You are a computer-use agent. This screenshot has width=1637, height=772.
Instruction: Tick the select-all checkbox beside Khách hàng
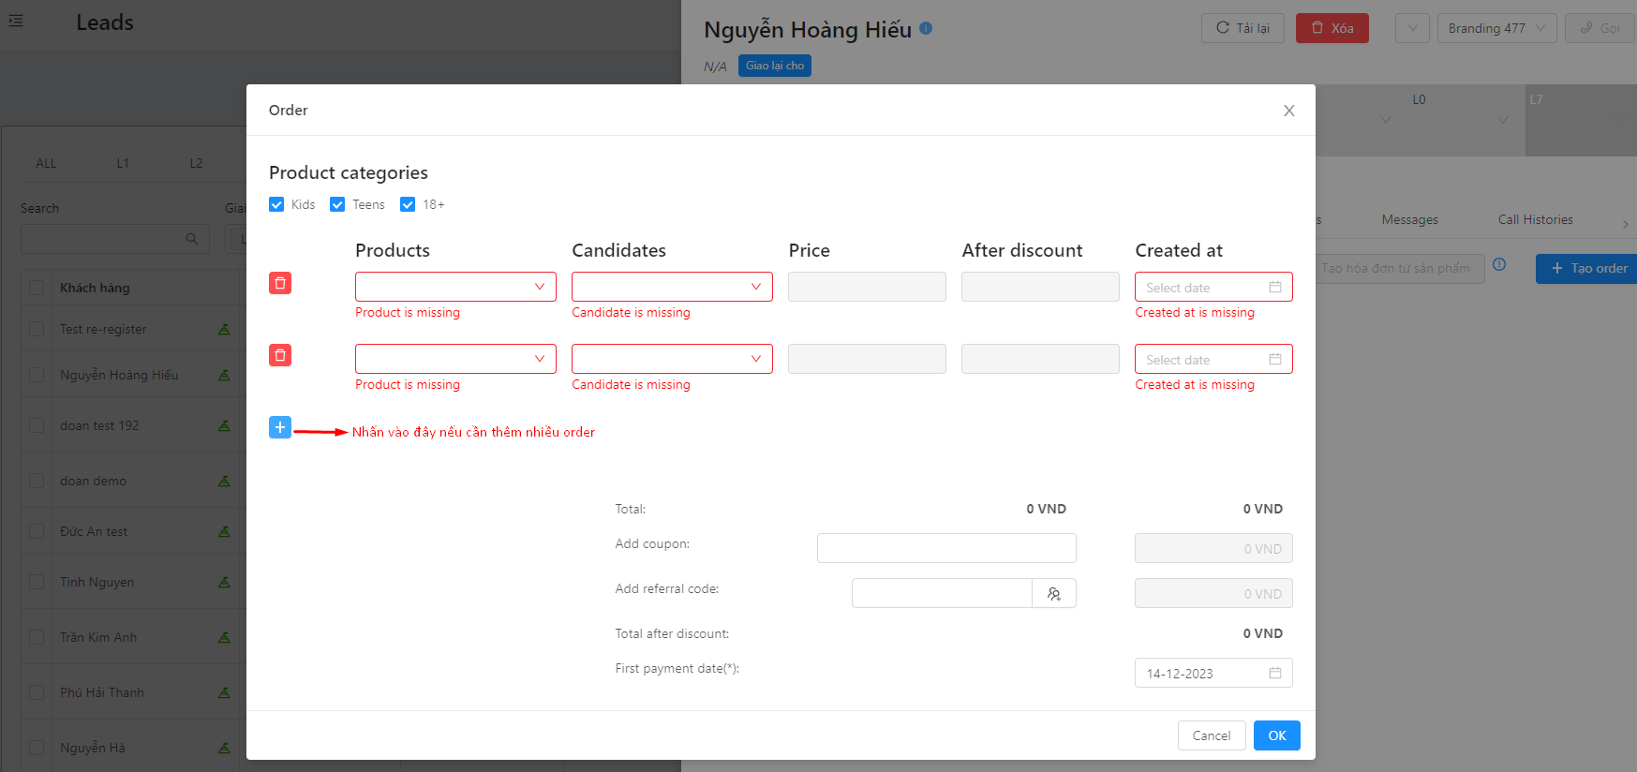[37, 288]
